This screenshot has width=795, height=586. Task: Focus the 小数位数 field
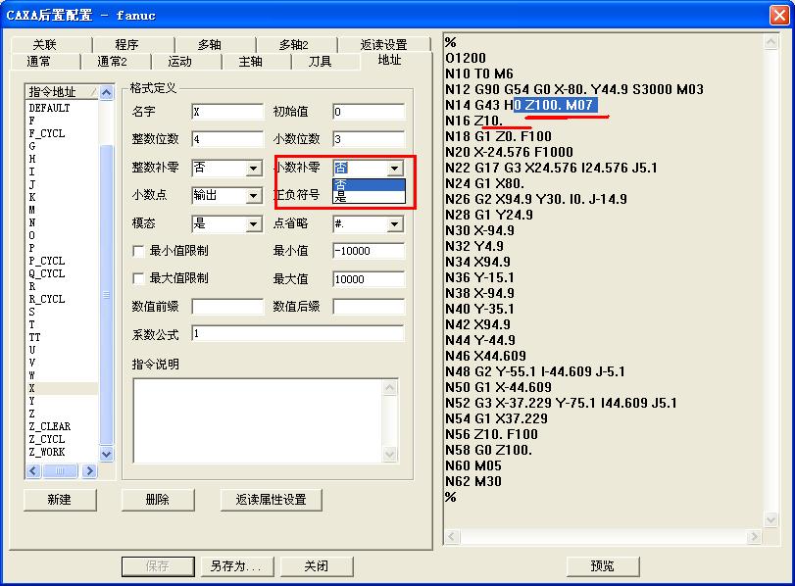369,139
